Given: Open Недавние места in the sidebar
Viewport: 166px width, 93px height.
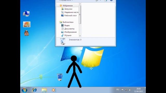Looking at the screenshot, I should [71, 12].
